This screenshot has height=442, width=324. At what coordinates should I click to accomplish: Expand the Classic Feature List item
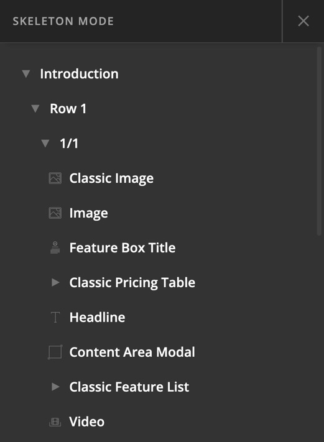tap(55, 387)
